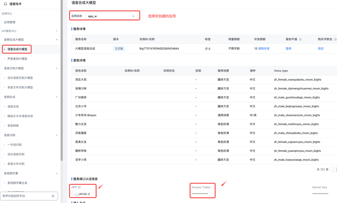Click the 购买 link for 字数包
Viewport: 337px width, 203px height.
click(x=321, y=49)
